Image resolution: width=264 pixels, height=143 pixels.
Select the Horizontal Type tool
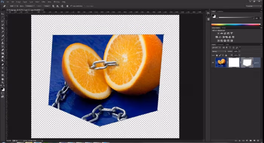(3, 68)
